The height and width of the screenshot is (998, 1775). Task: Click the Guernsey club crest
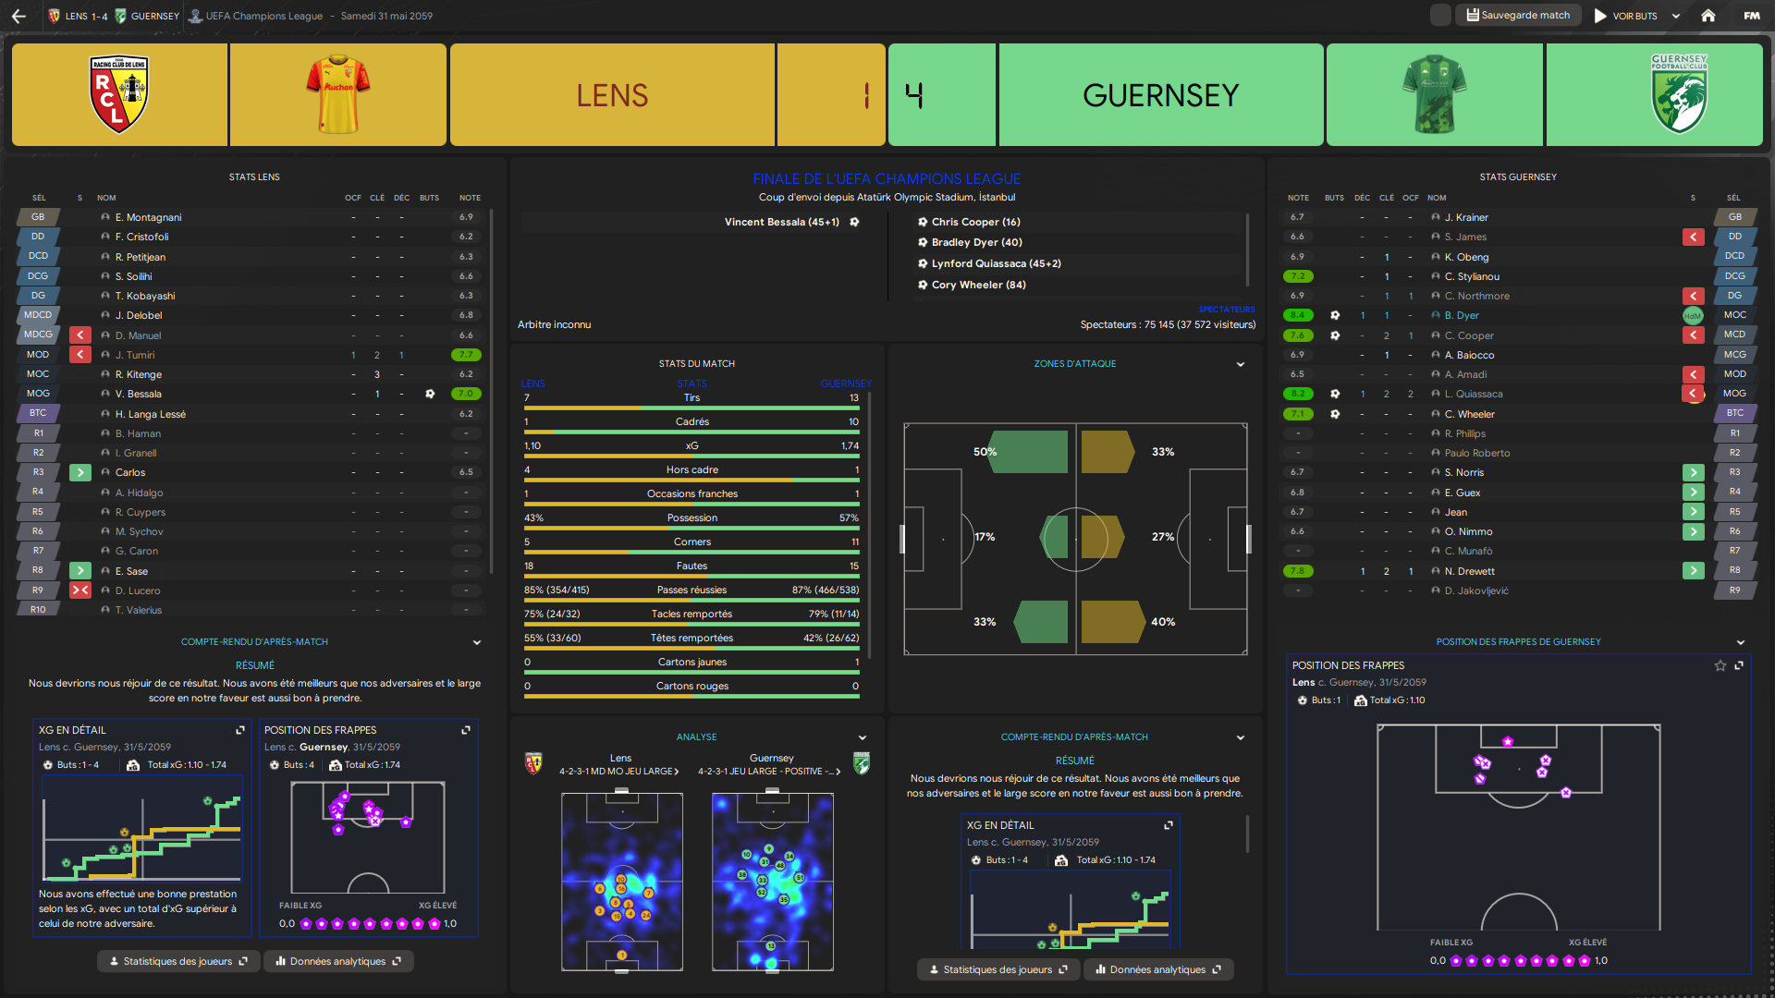[x=1679, y=94]
